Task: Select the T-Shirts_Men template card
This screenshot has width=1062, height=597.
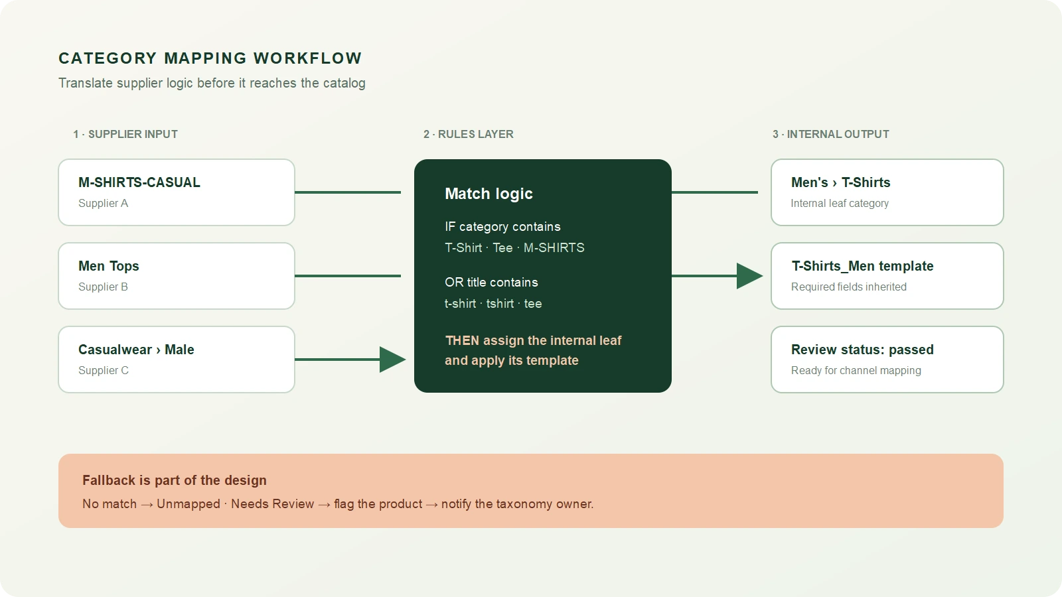Action: click(887, 276)
